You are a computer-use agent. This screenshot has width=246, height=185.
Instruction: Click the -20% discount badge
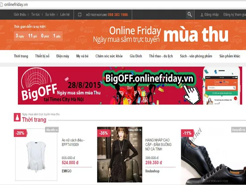pos(20,133)
